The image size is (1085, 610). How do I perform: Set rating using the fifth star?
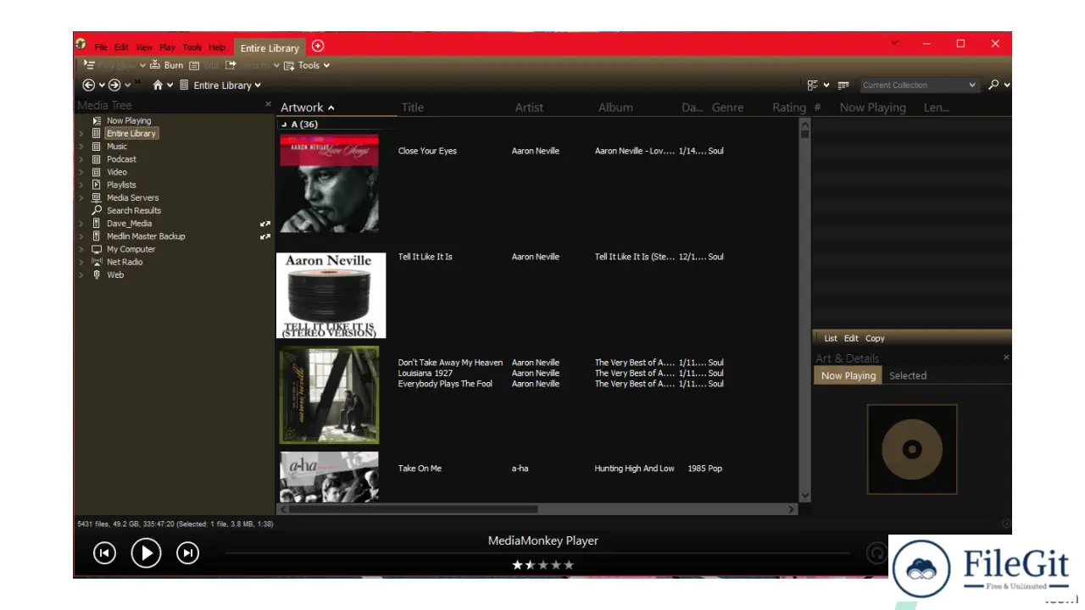pos(569,565)
